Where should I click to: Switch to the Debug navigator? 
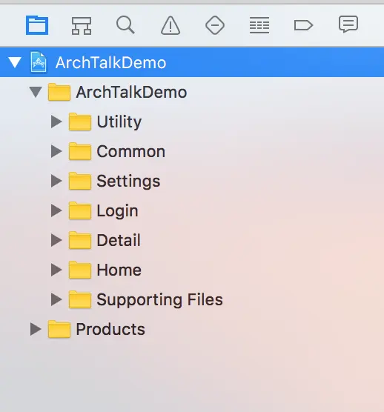coord(259,25)
